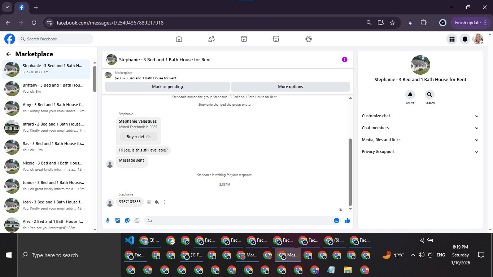Open Amy conversation in chat list
The width and height of the screenshot is (493, 277).
tap(46, 108)
